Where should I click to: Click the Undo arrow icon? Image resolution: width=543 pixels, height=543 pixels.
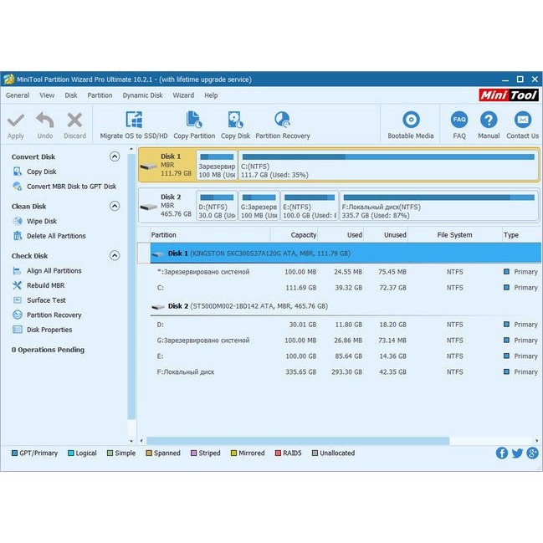tap(45, 120)
